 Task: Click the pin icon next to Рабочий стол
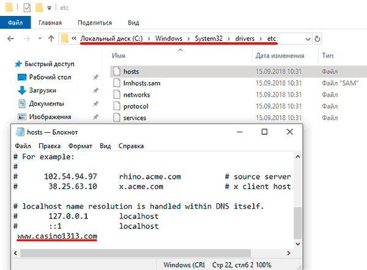coord(95,77)
